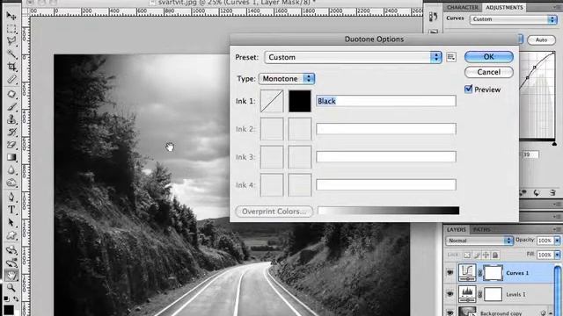This screenshot has height=316, width=563.
Task: Select the Clone Stamp tool
Action: (11, 119)
